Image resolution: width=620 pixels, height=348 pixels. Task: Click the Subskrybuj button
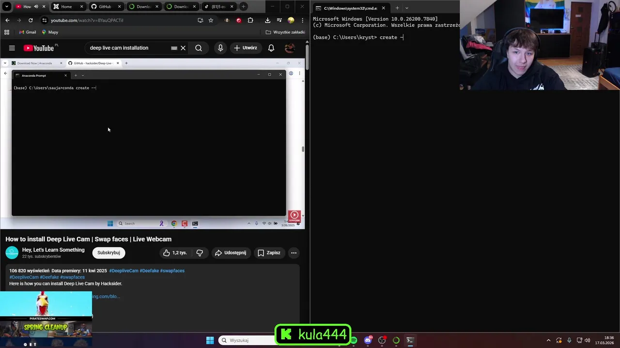coord(108,253)
